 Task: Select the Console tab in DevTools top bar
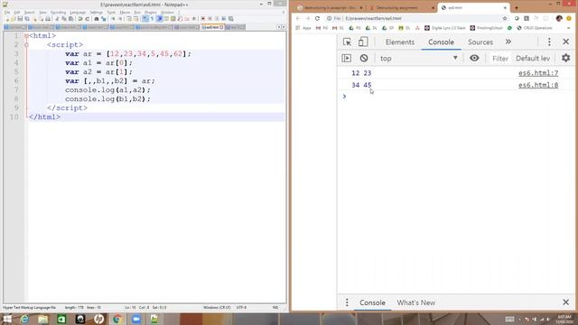click(x=441, y=42)
